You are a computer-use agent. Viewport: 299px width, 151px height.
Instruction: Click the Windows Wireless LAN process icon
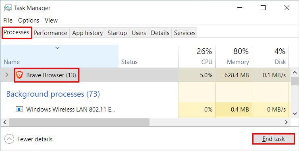pyautogui.click(x=19, y=109)
